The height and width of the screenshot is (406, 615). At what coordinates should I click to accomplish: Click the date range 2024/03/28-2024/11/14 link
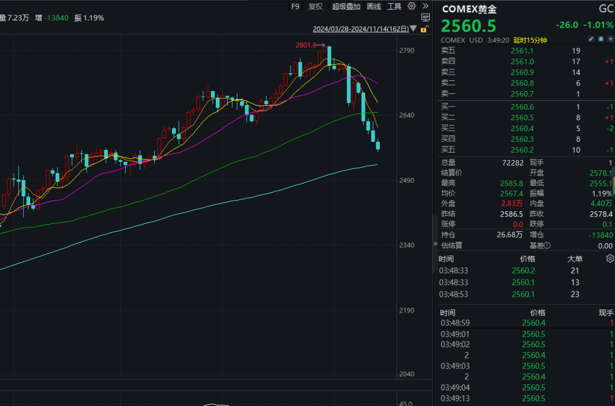360,29
